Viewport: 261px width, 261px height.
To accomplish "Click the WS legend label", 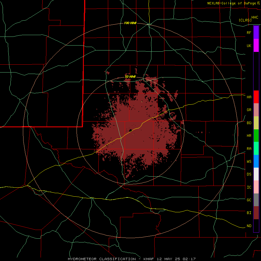I will click(249, 161).
